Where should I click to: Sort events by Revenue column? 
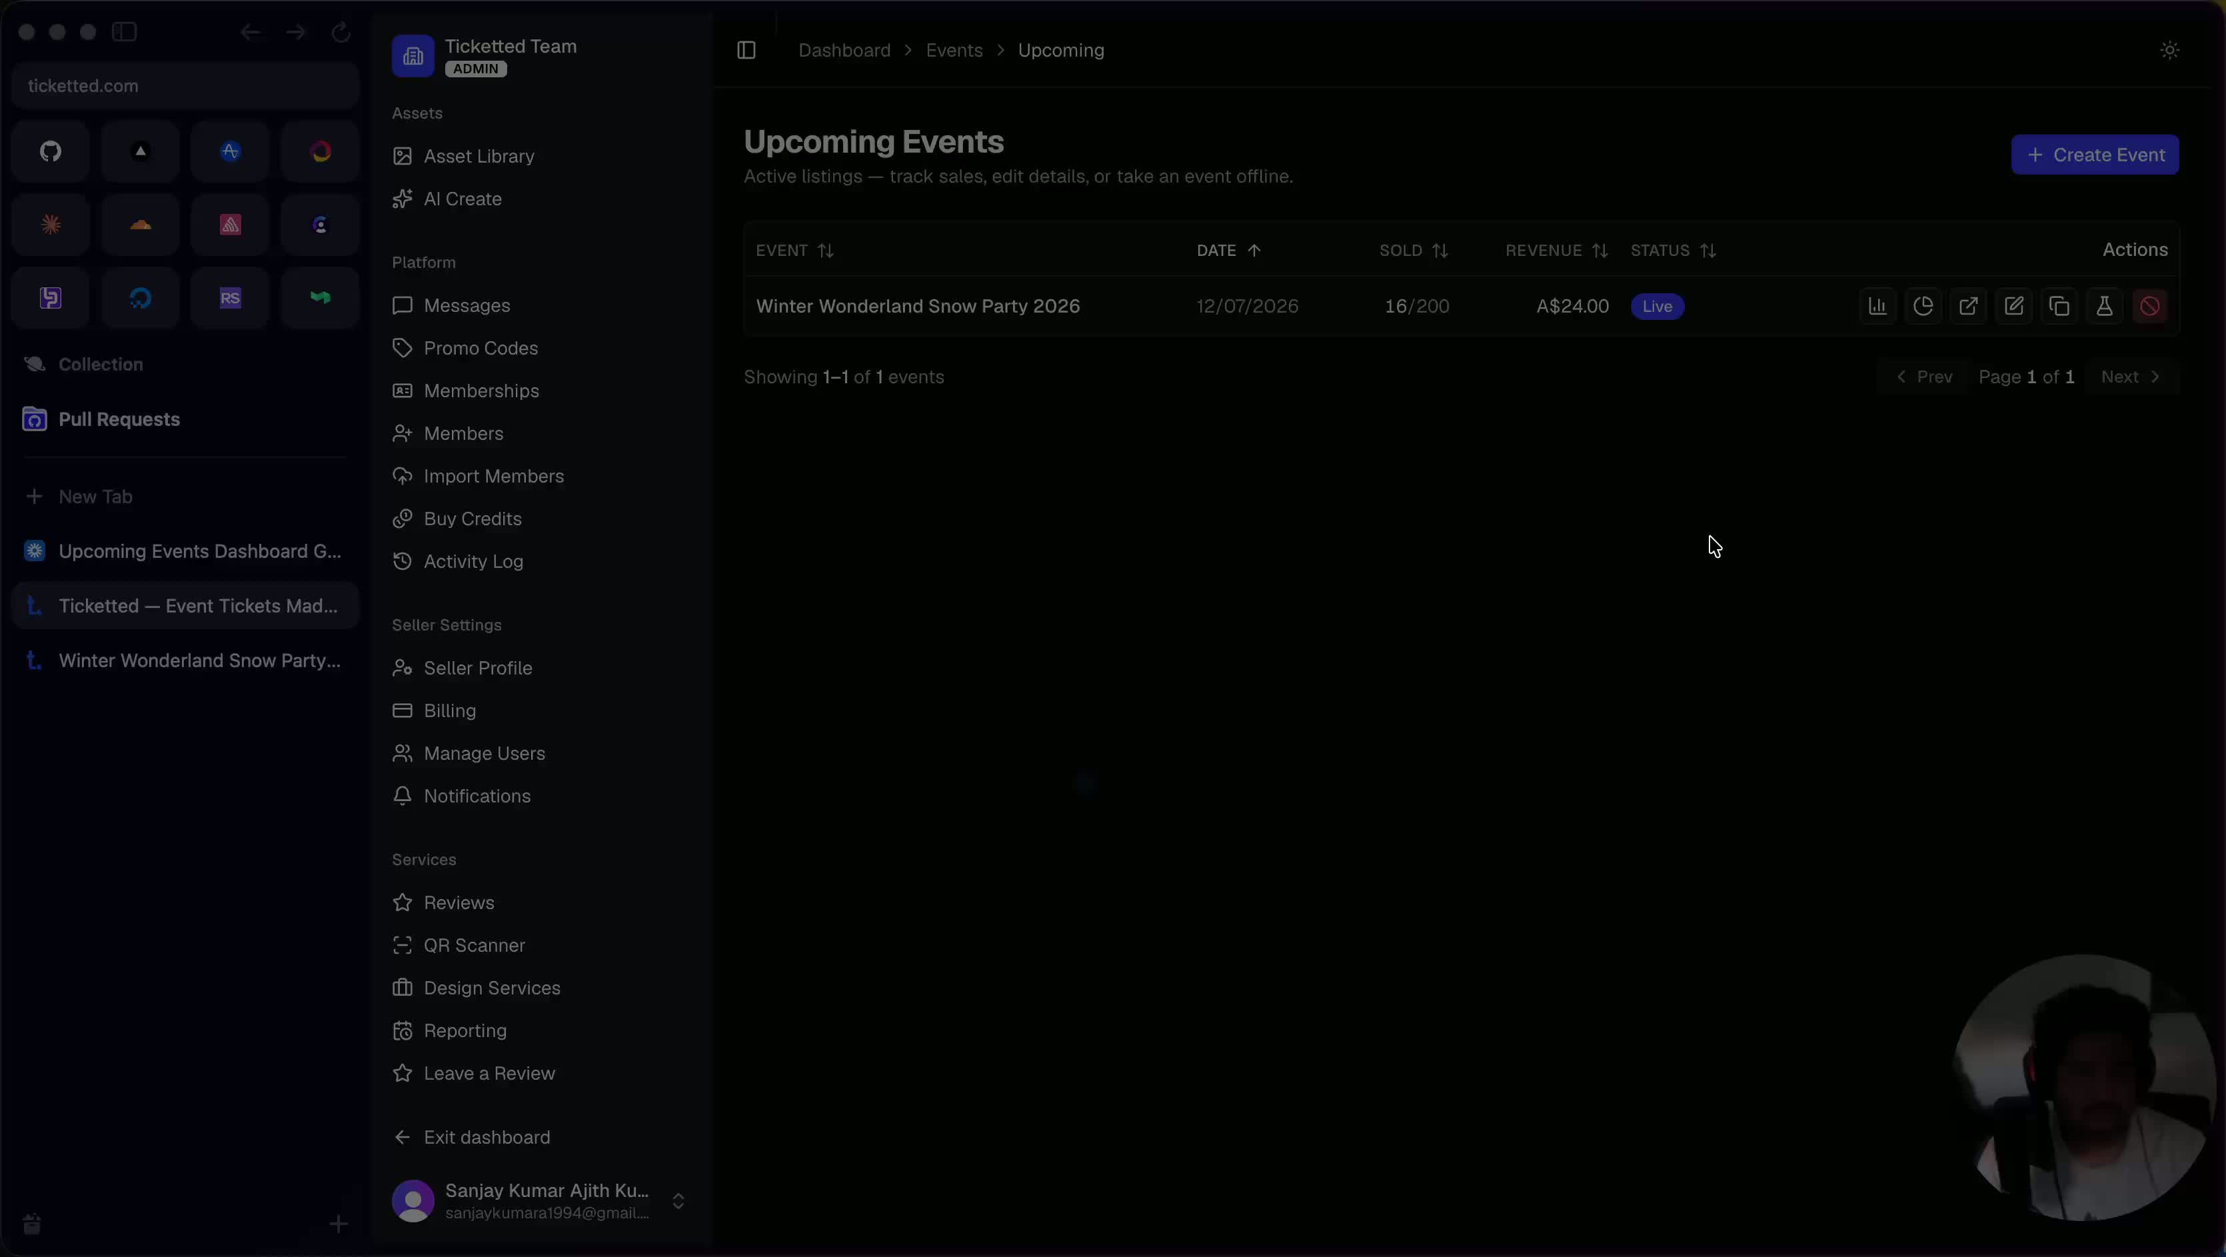click(1556, 251)
